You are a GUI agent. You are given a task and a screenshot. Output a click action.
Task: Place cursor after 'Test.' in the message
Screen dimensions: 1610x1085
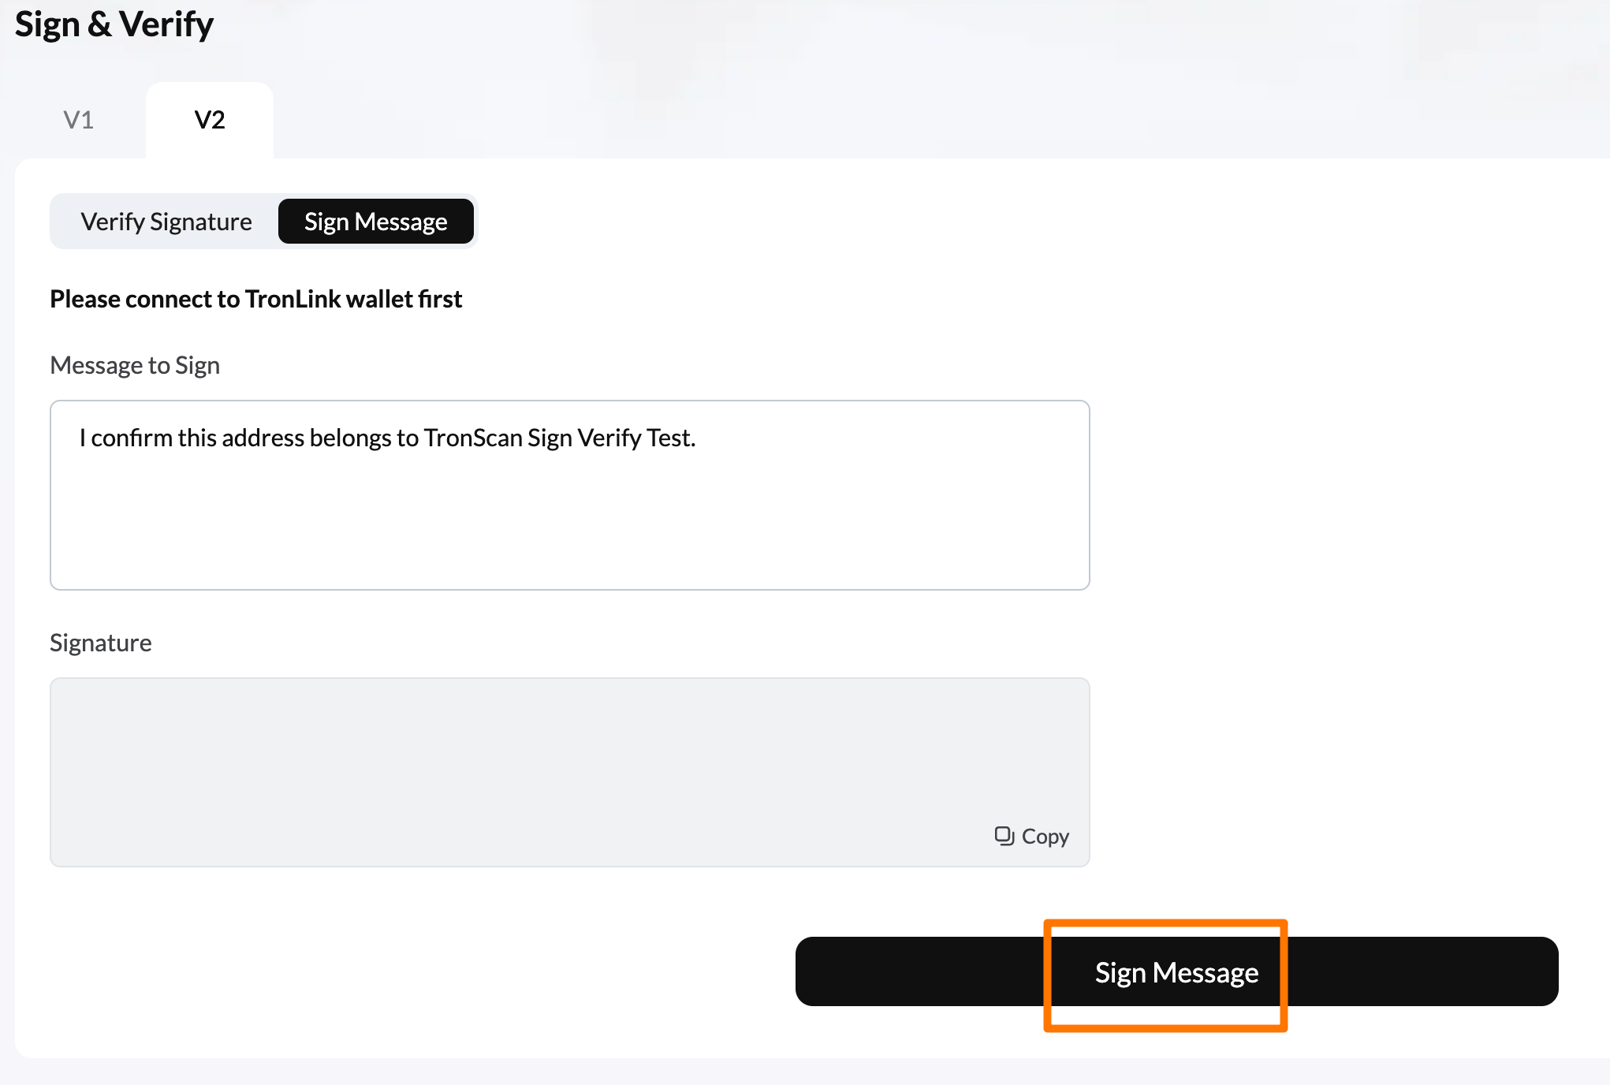click(x=698, y=438)
